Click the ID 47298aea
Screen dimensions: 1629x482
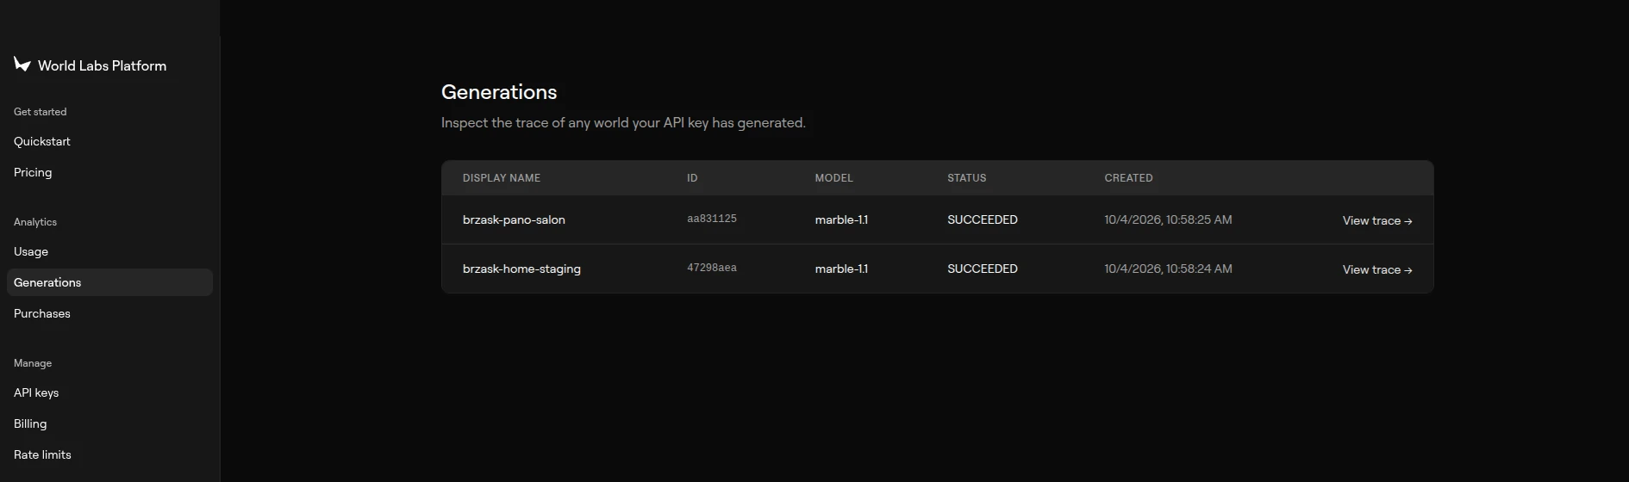pyautogui.click(x=712, y=268)
